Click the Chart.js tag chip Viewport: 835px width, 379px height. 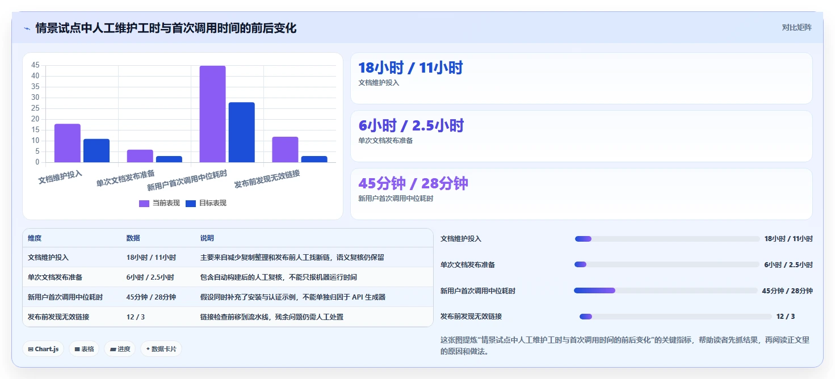pyautogui.click(x=43, y=349)
